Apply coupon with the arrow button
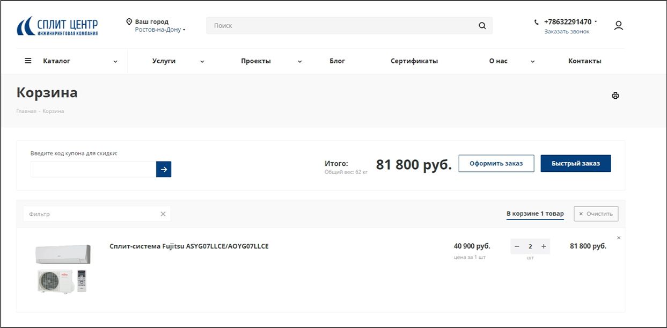The image size is (667, 328). pyautogui.click(x=164, y=169)
